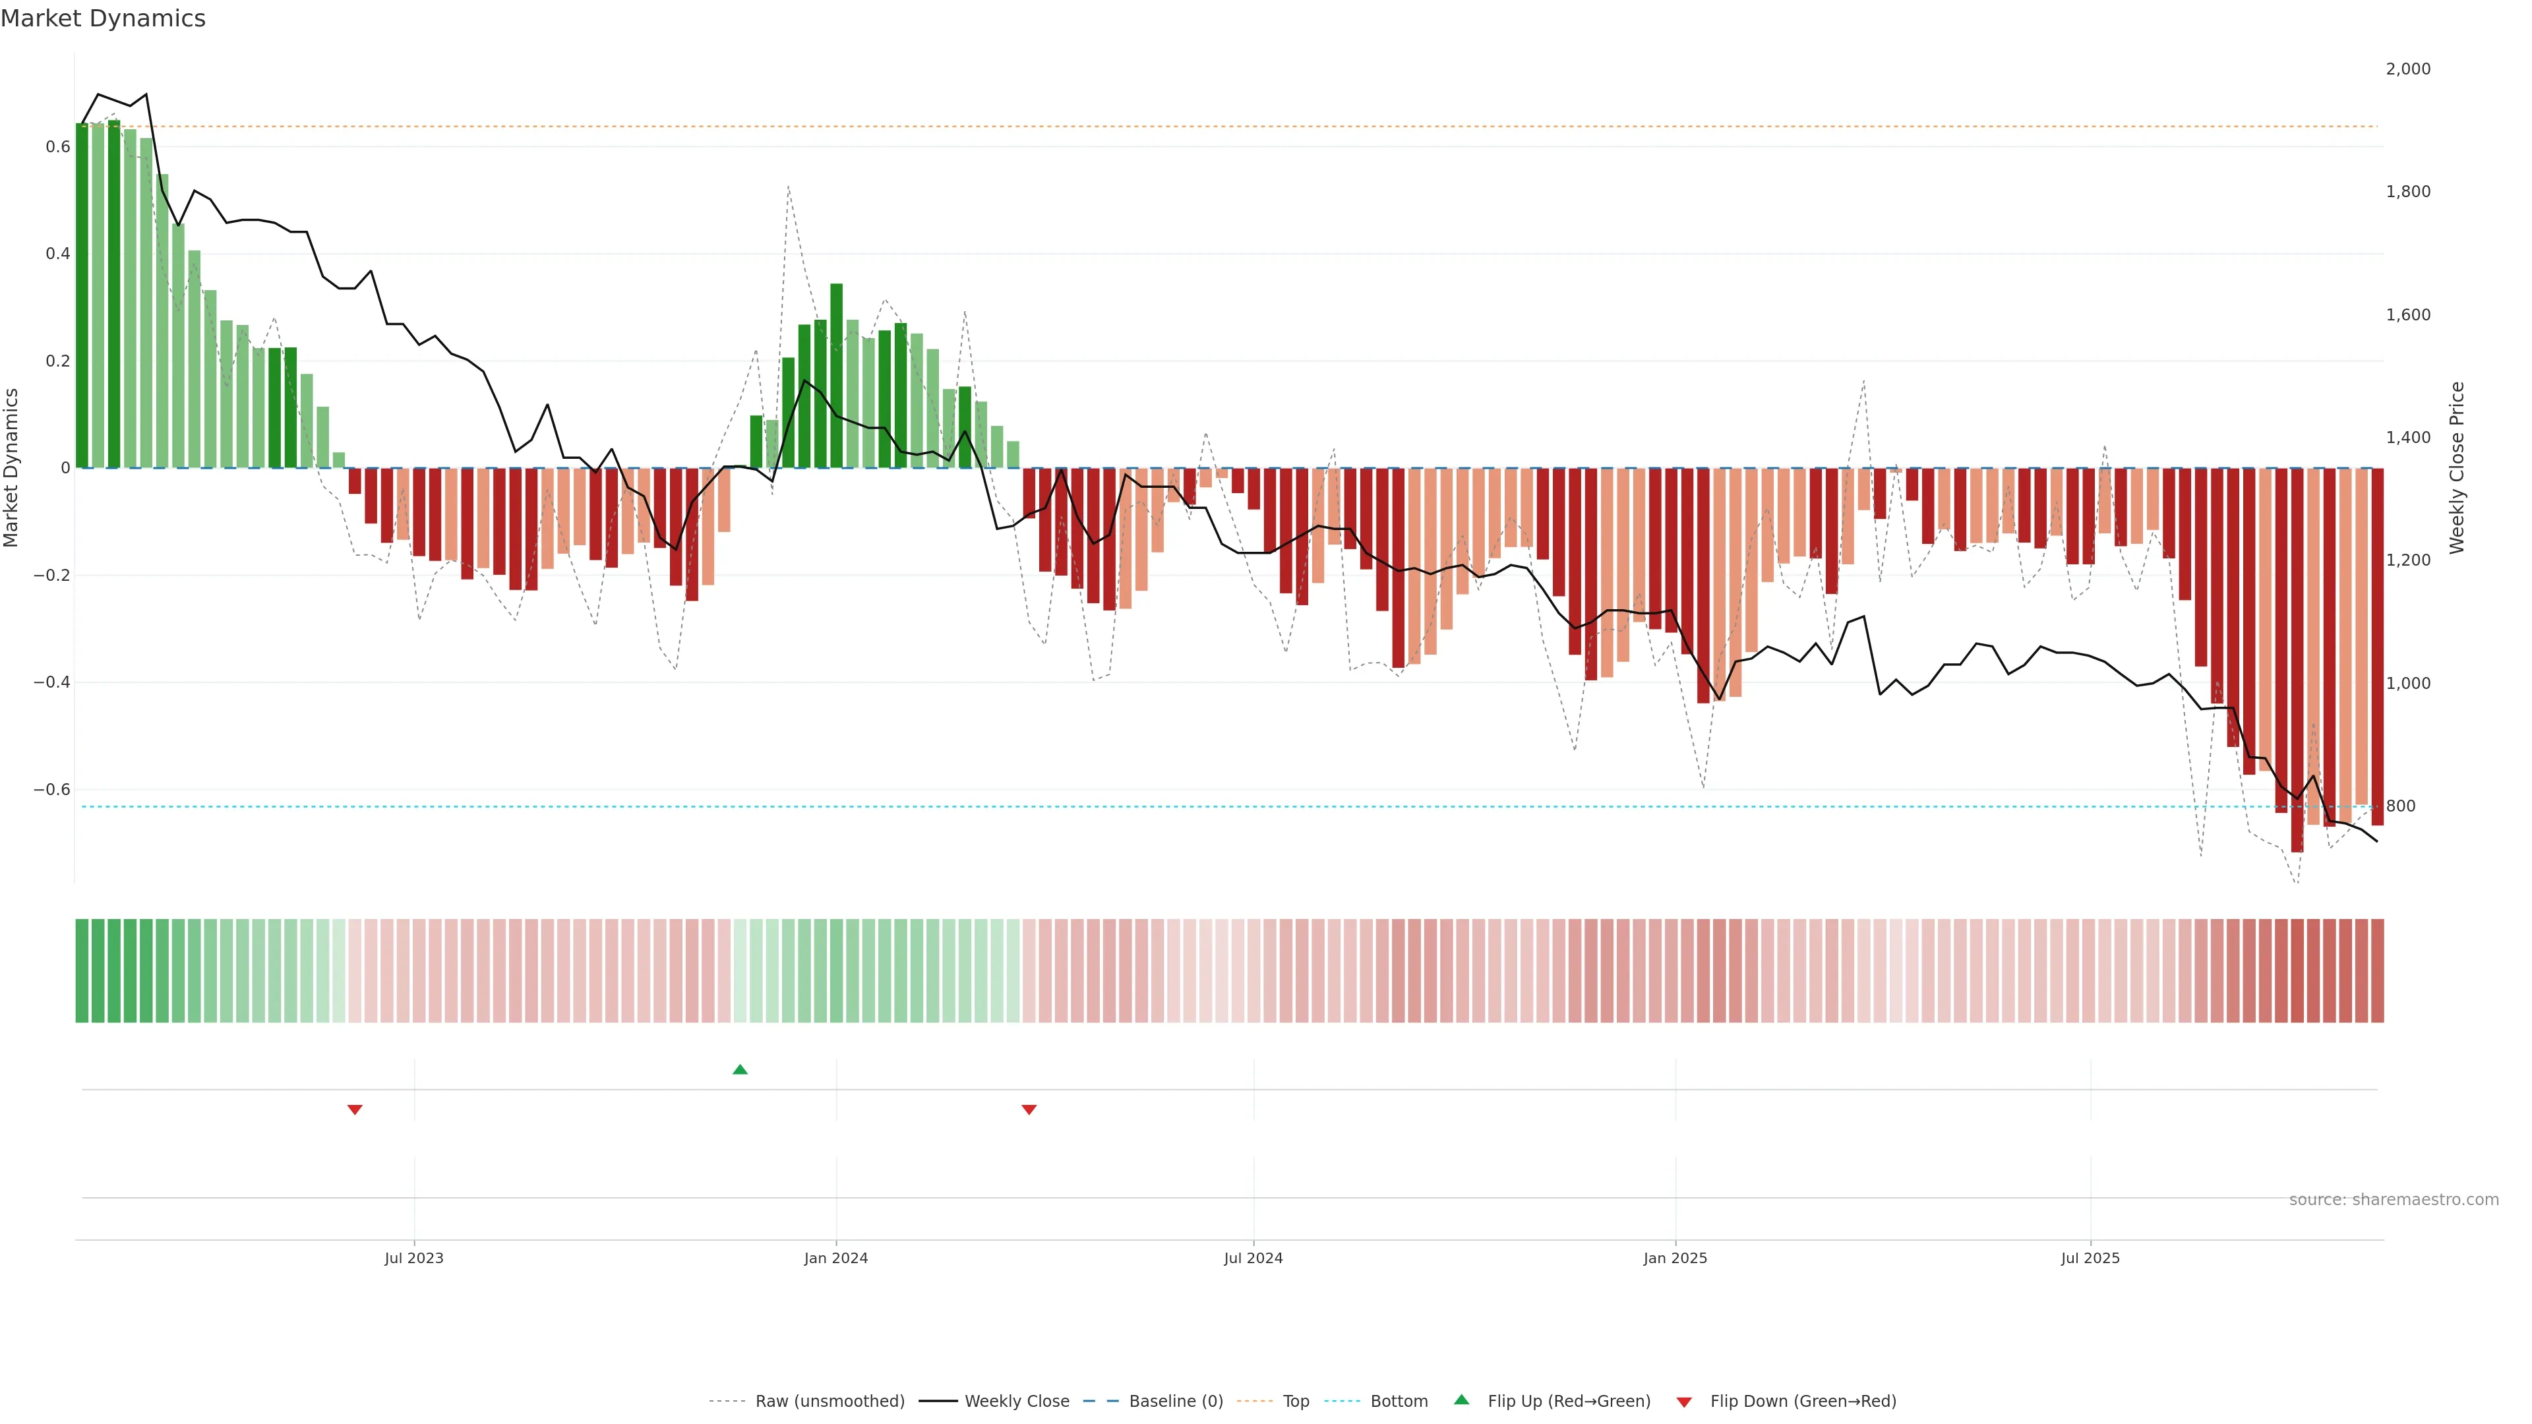The width and height of the screenshot is (2532, 1424).
Task: Click the Baseline (0) legend dash icon
Action: [1101, 1402]
